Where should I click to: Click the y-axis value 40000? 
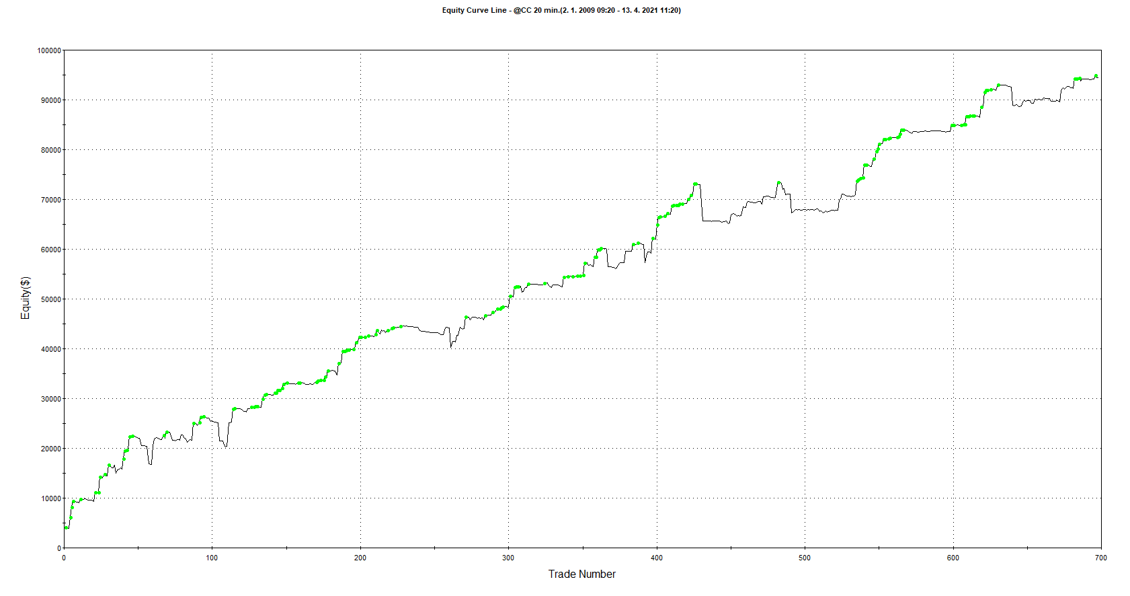(x=51, y=349)
